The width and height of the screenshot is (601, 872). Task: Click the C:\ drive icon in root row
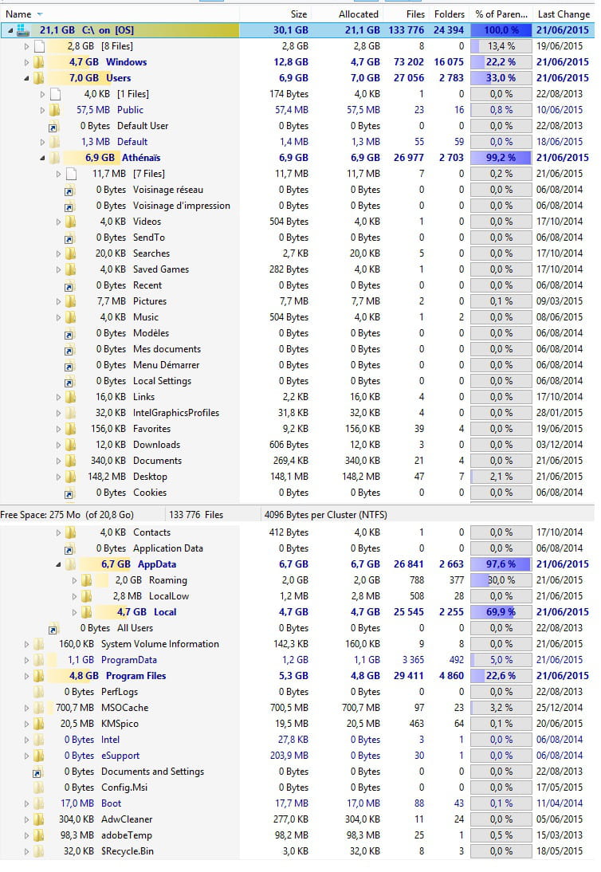click(23, 30)
